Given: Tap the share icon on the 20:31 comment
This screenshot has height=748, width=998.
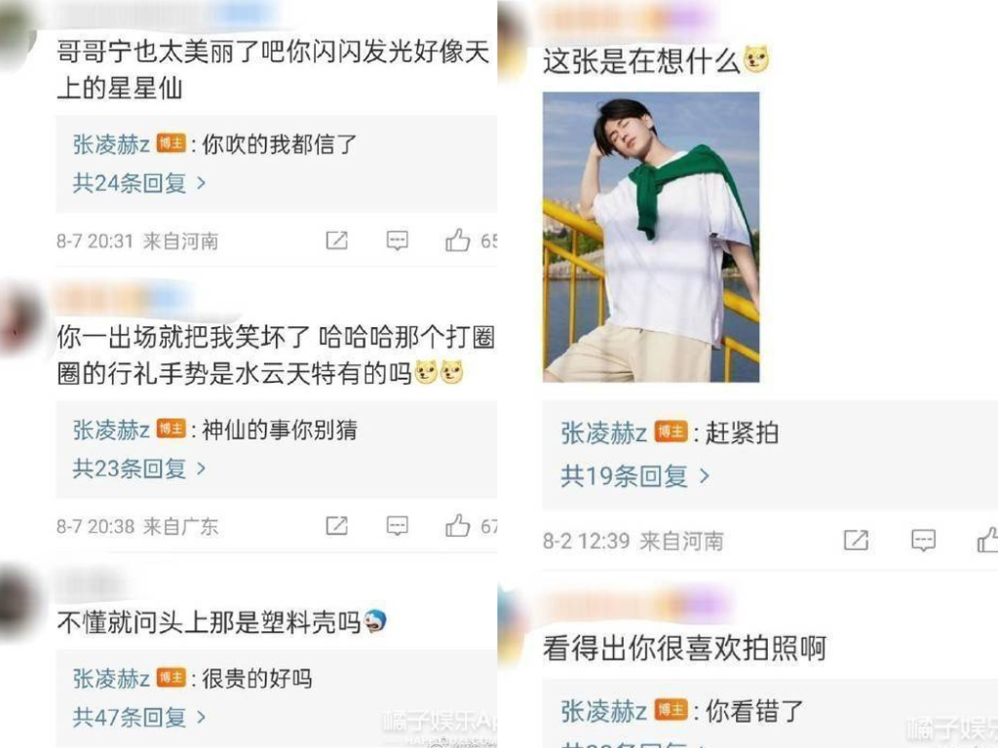Looking at the screenshot, I should pos(336,241).
